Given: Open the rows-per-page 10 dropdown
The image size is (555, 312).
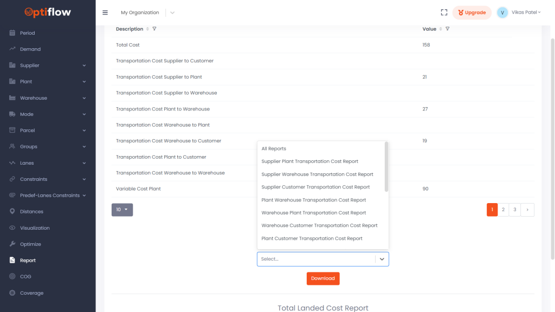Looking at the screenshot, I should [122, 210].
